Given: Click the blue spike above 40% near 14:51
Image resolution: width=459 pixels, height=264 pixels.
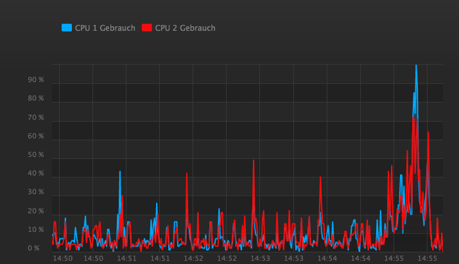Looking at the screenshot, I should pyautogui.click(x=119, y=172).
